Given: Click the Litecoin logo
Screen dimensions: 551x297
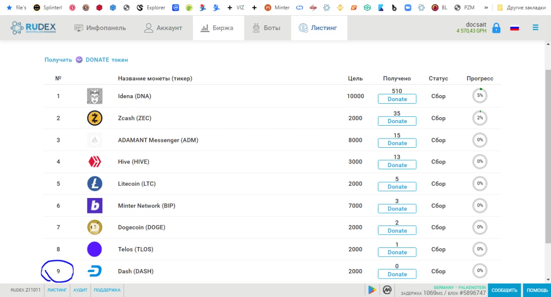Looking at the screenshot, I should coord(95,184).
